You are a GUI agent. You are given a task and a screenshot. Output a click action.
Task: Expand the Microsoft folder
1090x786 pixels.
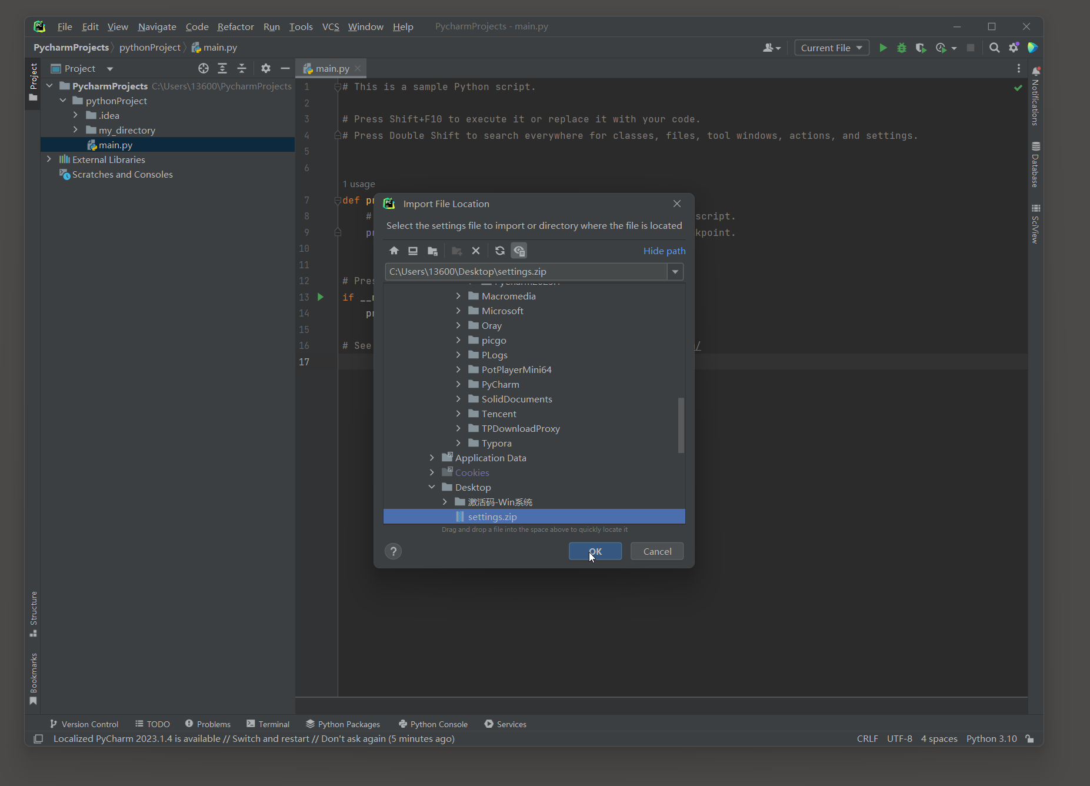[458, 311]
